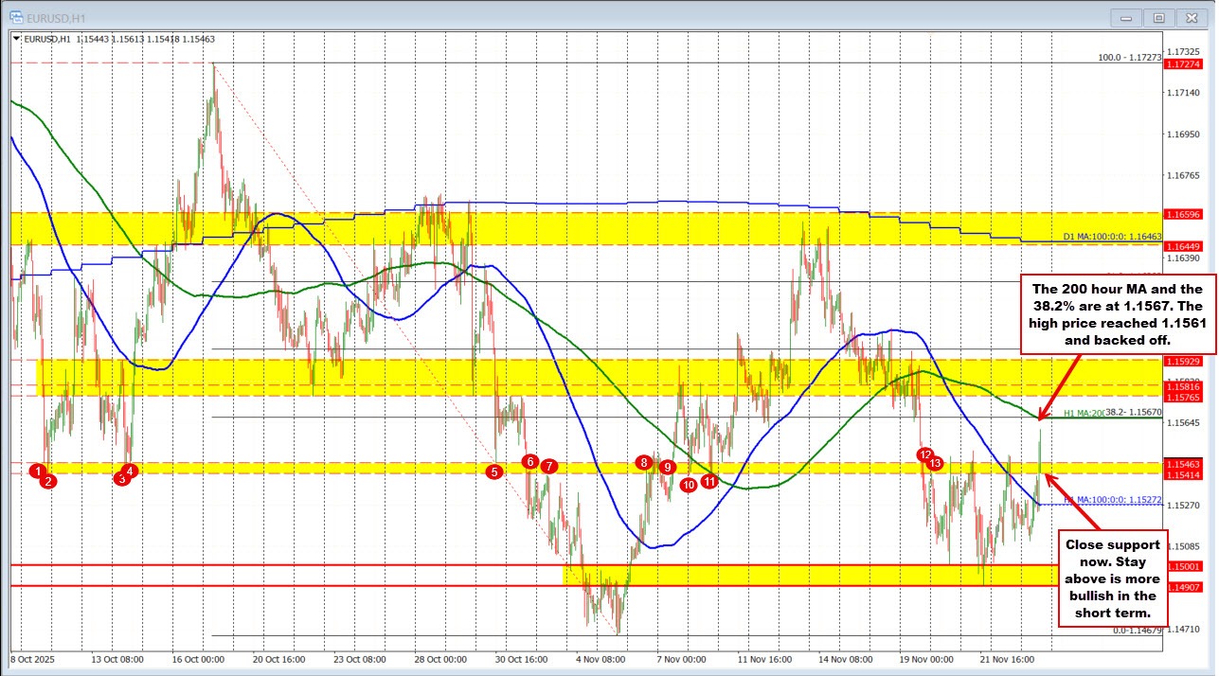Click marker 8 near the November swing low
Image resolution: width=1219 pixels, height=676 pixels.
coord(643,463)
